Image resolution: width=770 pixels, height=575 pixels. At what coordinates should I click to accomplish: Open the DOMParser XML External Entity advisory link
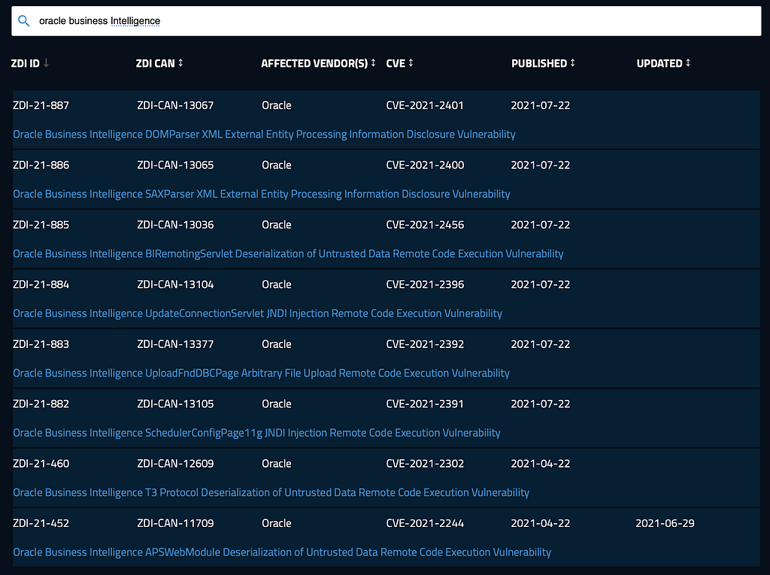(x=264, y=134)
